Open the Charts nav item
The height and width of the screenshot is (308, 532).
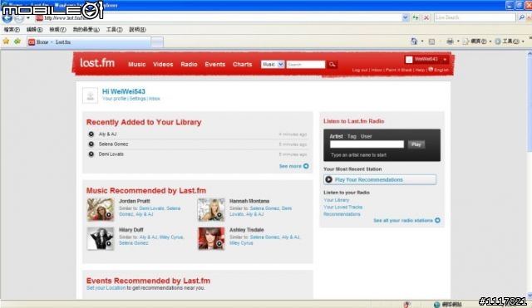click(242, 64)
